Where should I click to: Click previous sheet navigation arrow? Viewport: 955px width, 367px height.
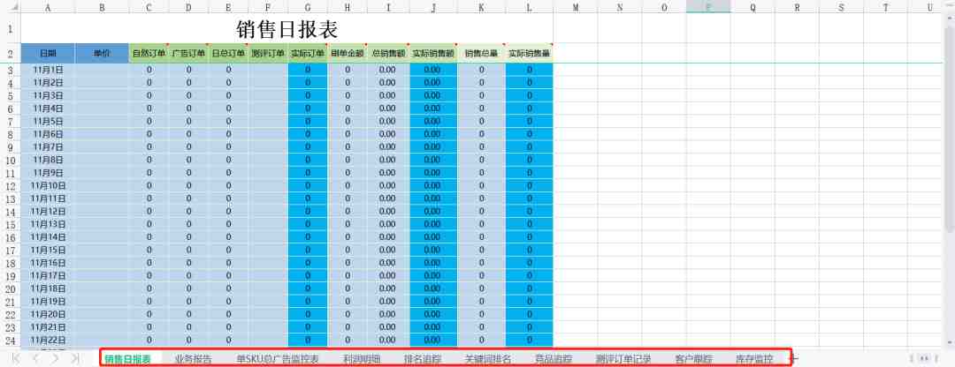[x=35, y=358]
